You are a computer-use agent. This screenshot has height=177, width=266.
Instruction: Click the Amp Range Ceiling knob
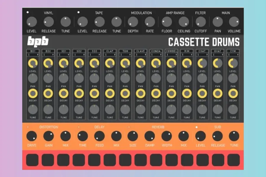pyautogui.click(x=184, y=22)
